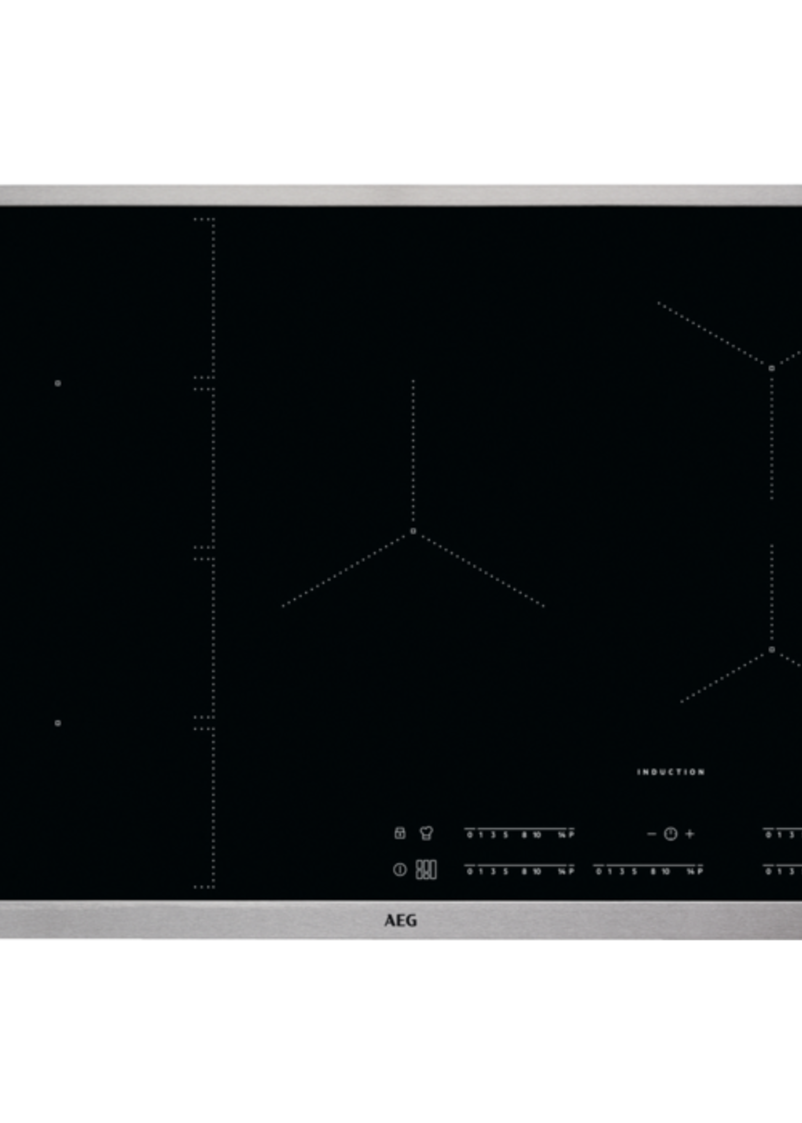Image resolution: width=802 pixels, height=1123 pixels.
Task: Increase timer with the plus symbol
Action: point(690,834)
